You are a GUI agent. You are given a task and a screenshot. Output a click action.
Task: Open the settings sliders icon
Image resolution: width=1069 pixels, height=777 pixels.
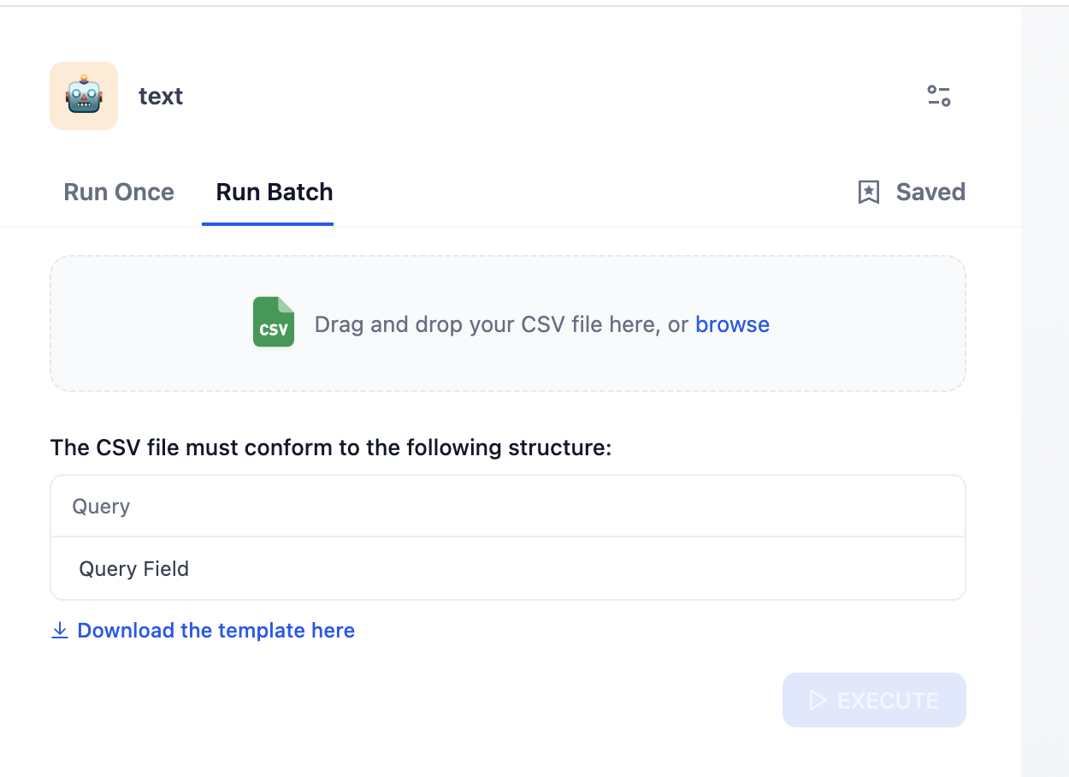(939, 96)
